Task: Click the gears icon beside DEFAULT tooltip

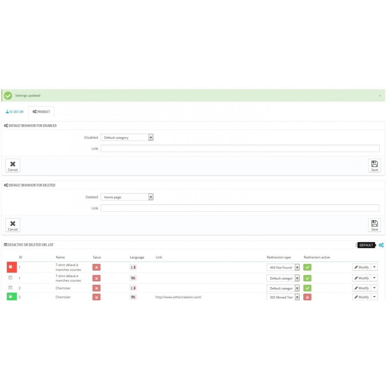Action: [381, 245]
